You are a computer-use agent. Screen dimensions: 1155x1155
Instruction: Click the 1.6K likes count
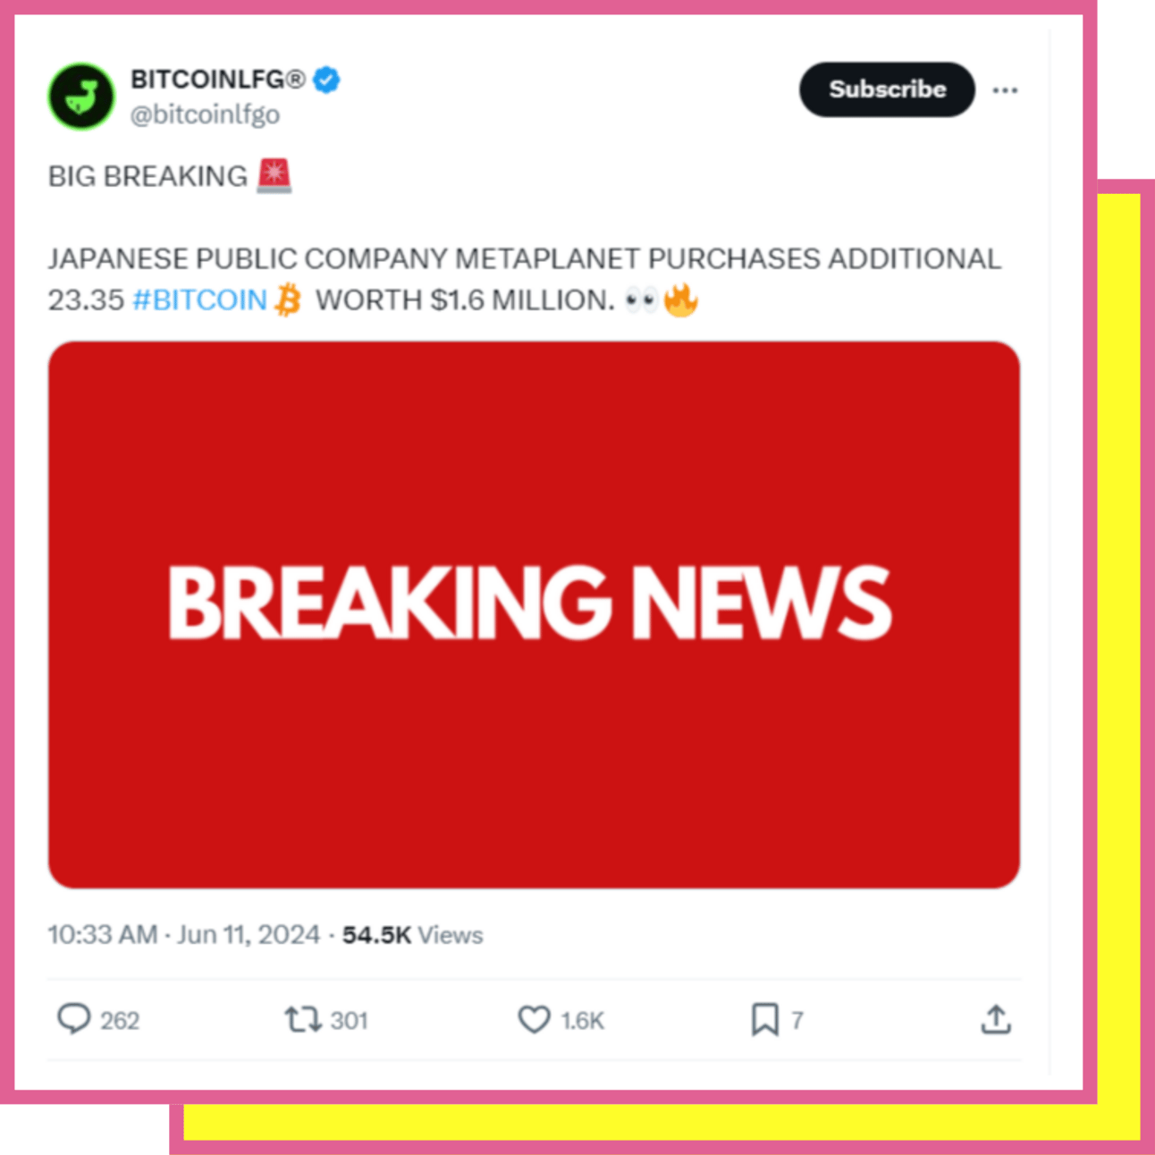pyautogui.click(x=583, y=1021)
